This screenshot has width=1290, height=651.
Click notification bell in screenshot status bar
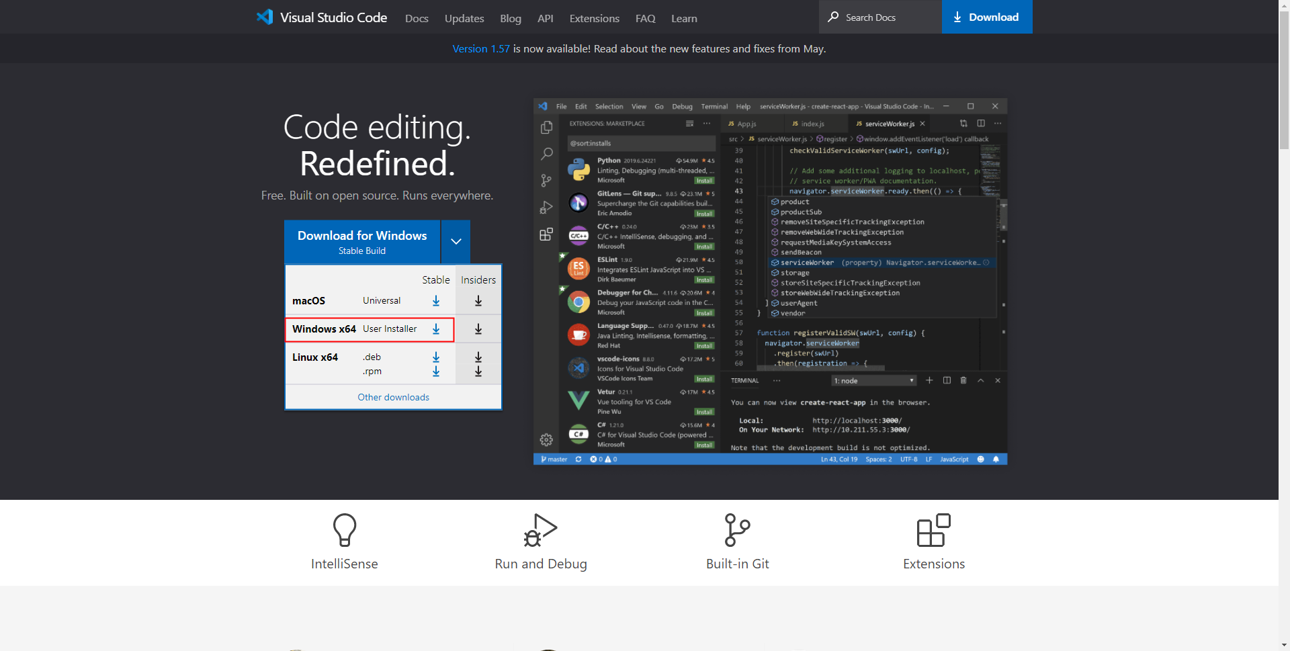click(996, 460)
